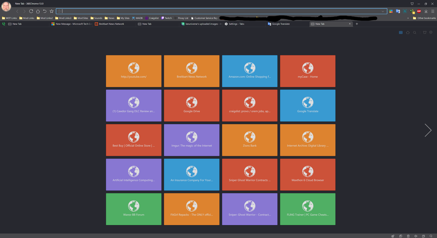Click the forward navigation arrow

(x=24, y=11)
